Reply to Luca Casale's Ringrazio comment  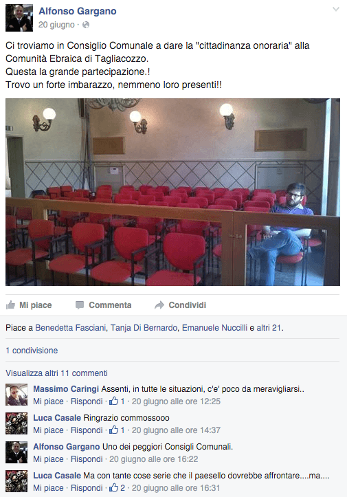pos(87,430)
